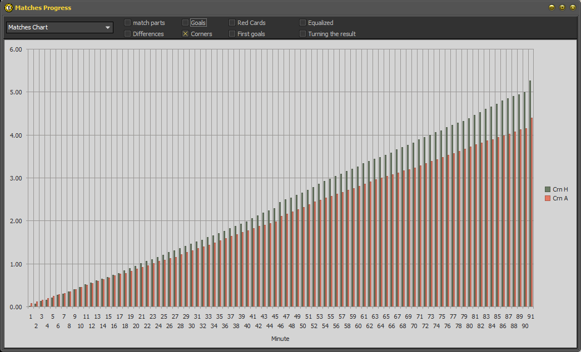Click the tallest green bar at minute 91
The height and width of the screenshot is (352, 581).
point(530,194)
